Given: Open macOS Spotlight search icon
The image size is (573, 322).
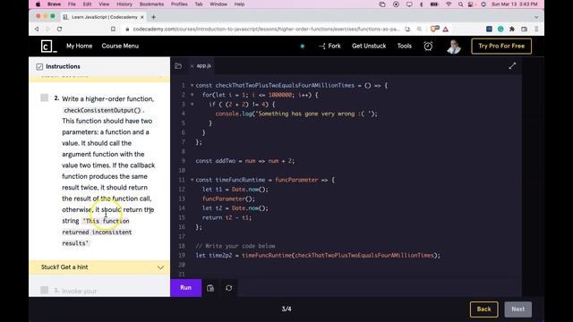Looking at the screenshot, I should [460, 4].
